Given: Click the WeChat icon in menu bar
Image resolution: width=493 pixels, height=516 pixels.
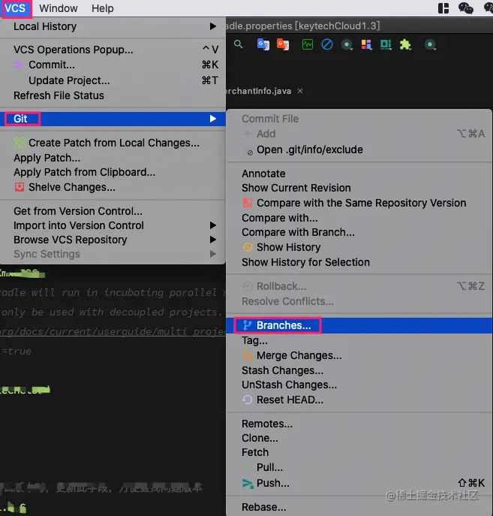Looking at the screenshot, I should point(466,8).
